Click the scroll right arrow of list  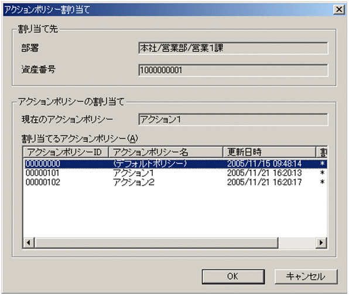[321, 242]
